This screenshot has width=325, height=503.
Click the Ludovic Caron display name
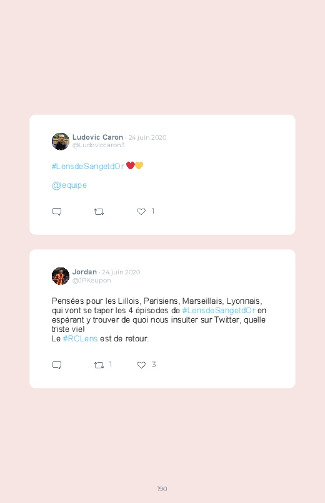pos(97,137)
